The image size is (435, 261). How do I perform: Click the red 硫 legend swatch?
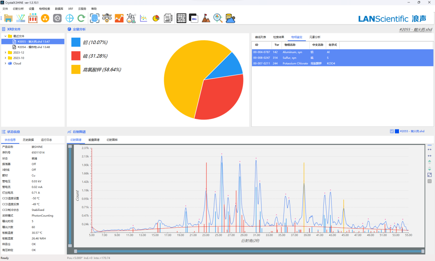click(76, 56)
